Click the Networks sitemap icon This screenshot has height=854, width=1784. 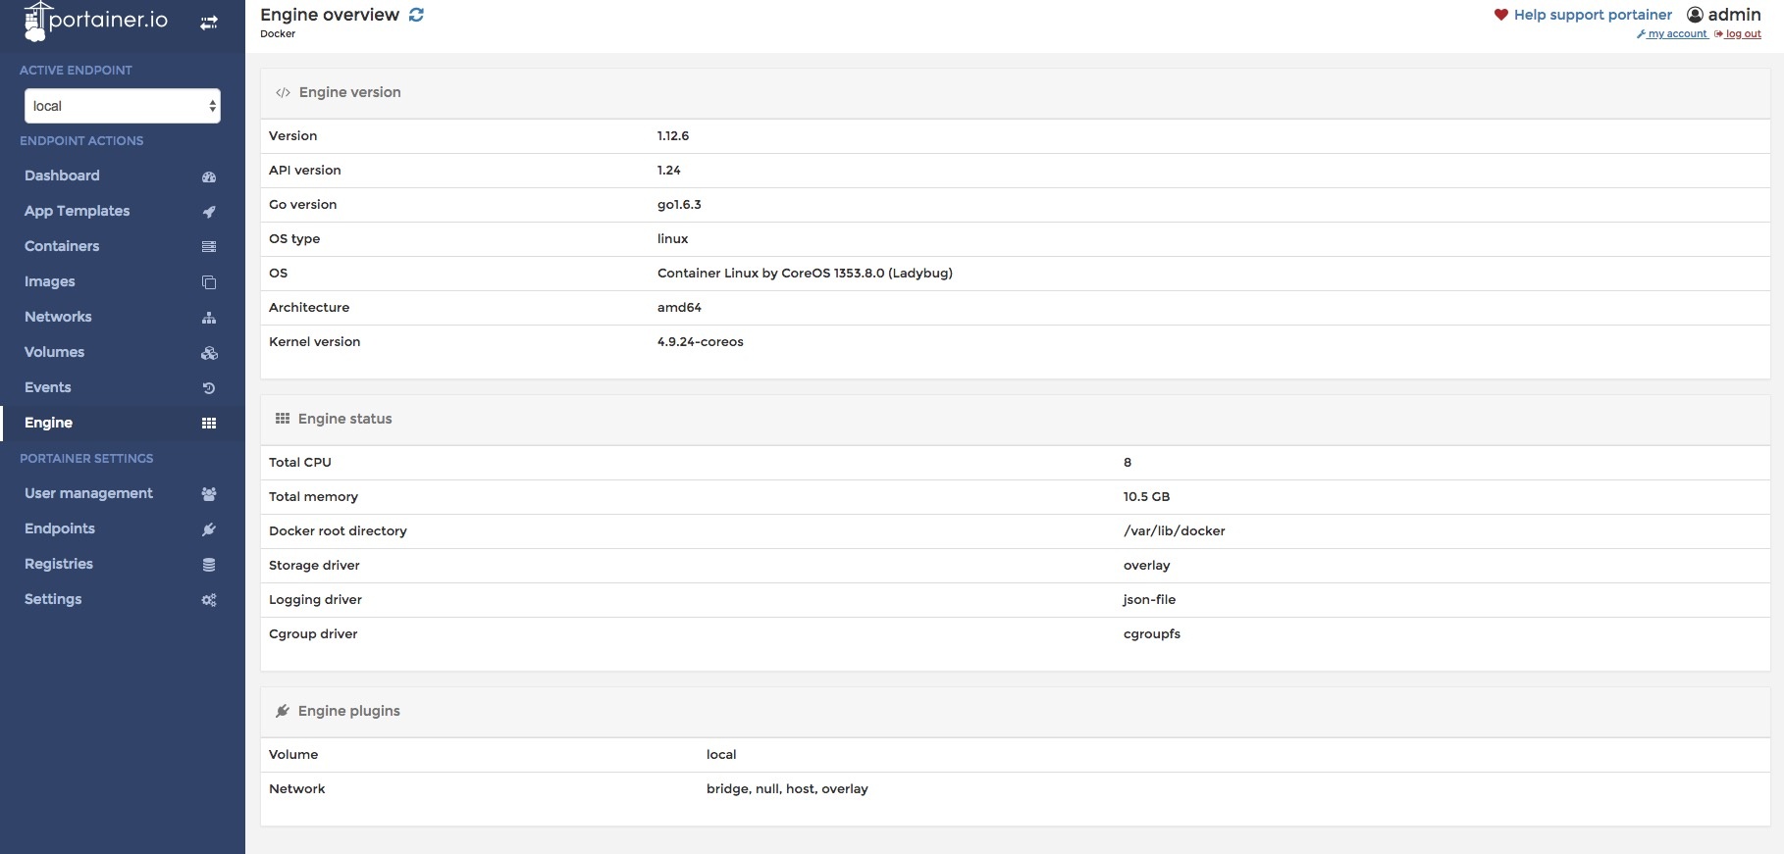(208, 318)
